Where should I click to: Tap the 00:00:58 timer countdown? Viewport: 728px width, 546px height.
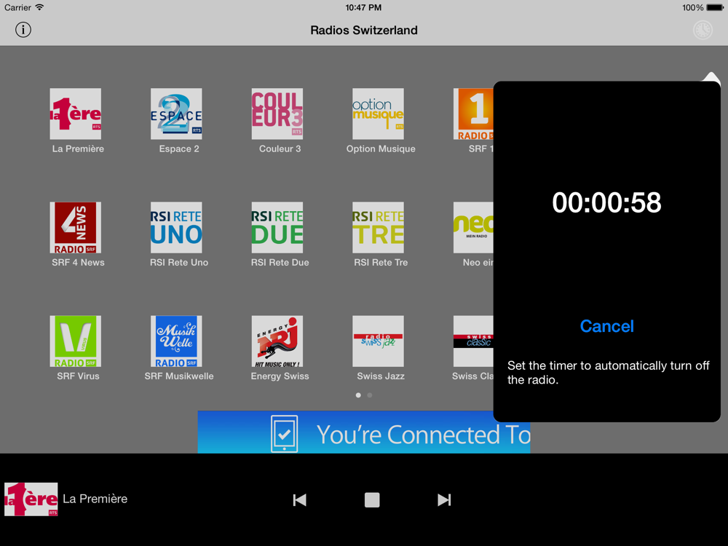point(607,202)
